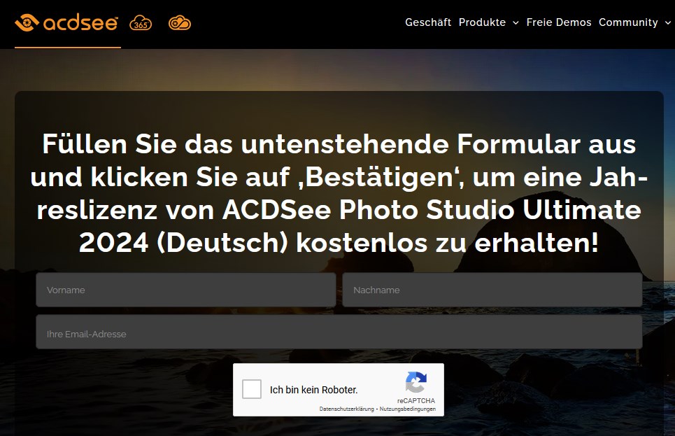The image size is (675, 436).
Task: Expand the Community dropdown chevron
Action: point(668,23)
